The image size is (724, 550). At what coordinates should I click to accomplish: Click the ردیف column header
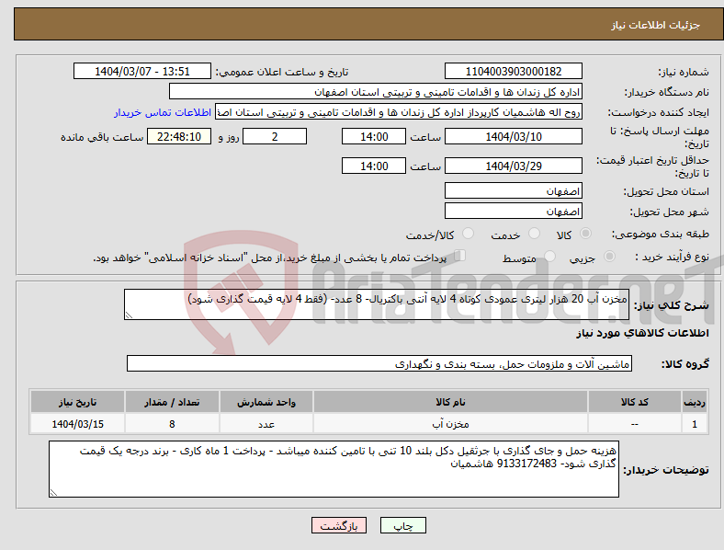click(695, 402)
